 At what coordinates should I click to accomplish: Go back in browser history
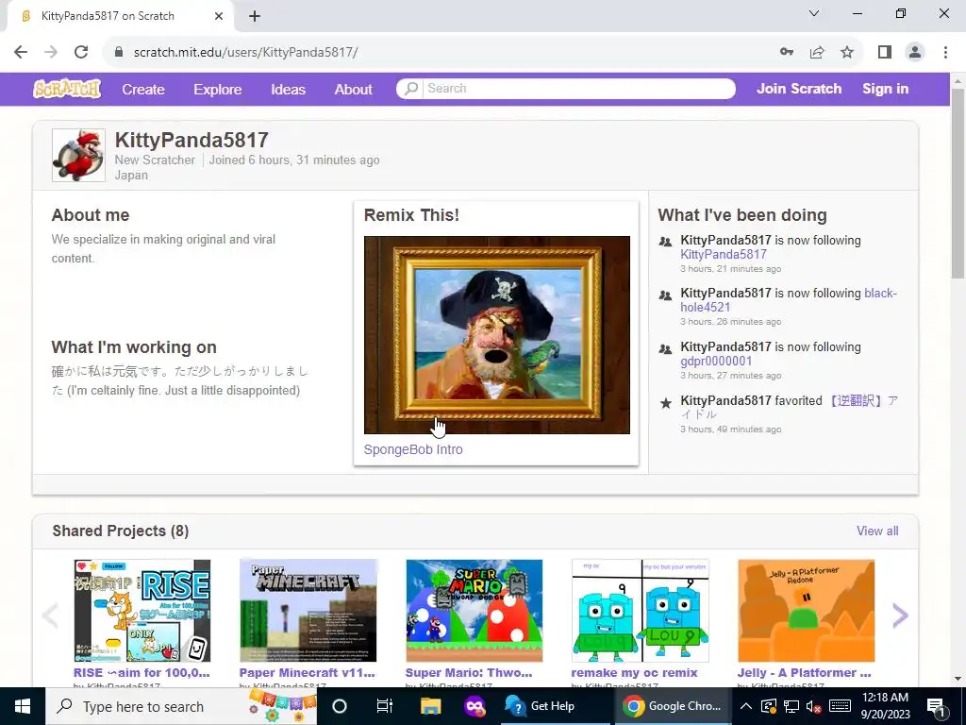point(21,52)
